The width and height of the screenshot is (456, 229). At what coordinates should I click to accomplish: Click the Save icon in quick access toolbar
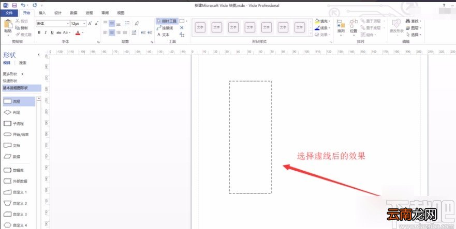(14, 5)
